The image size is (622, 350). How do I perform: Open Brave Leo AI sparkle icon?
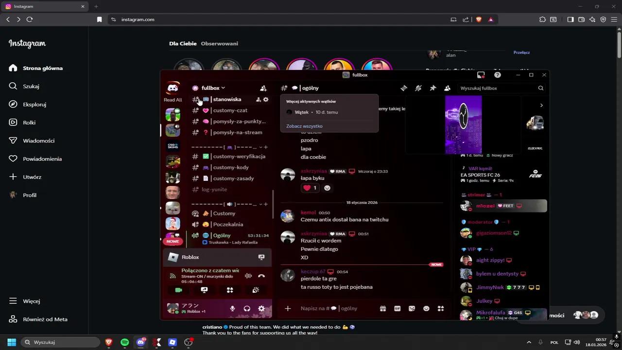pos(592,19)
